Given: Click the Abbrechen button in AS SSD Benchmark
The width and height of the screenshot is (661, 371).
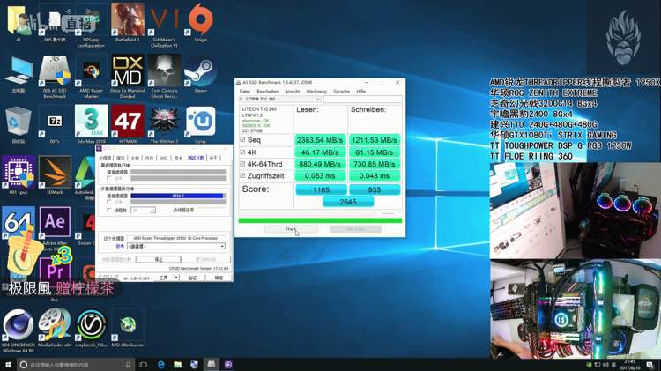Looking at the screenshot, I should pyautogui.click(x=356, y=229).
